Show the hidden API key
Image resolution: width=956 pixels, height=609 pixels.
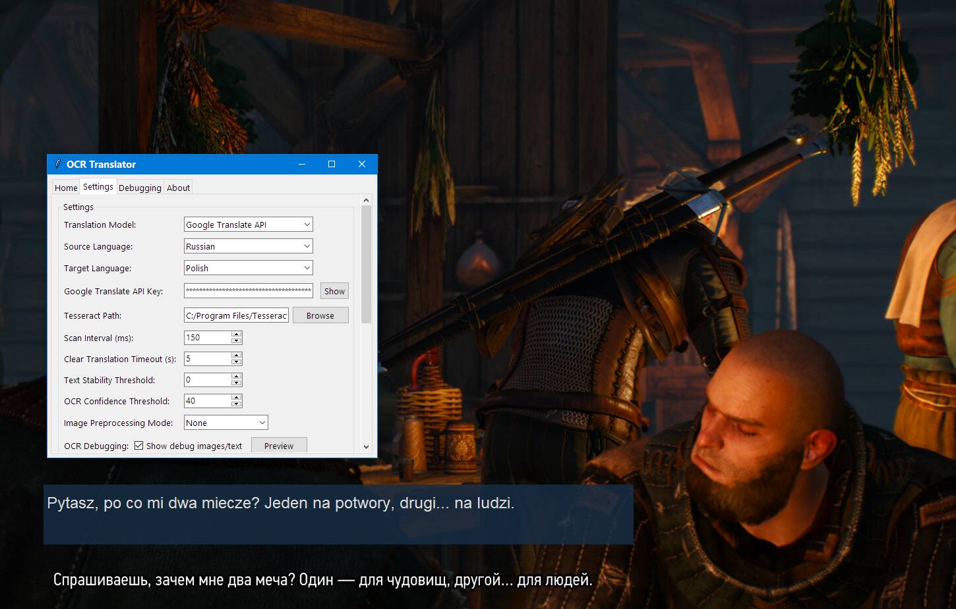pos(334,291)
